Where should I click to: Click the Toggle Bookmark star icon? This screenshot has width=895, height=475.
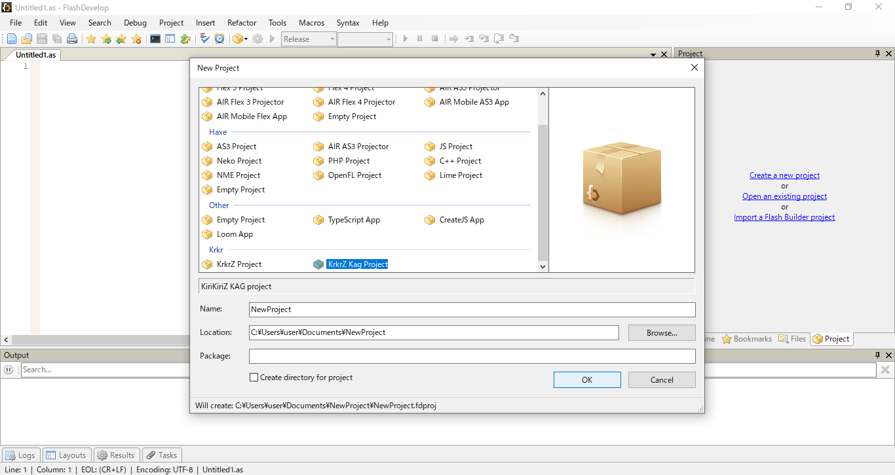click(x=91, y=39)
